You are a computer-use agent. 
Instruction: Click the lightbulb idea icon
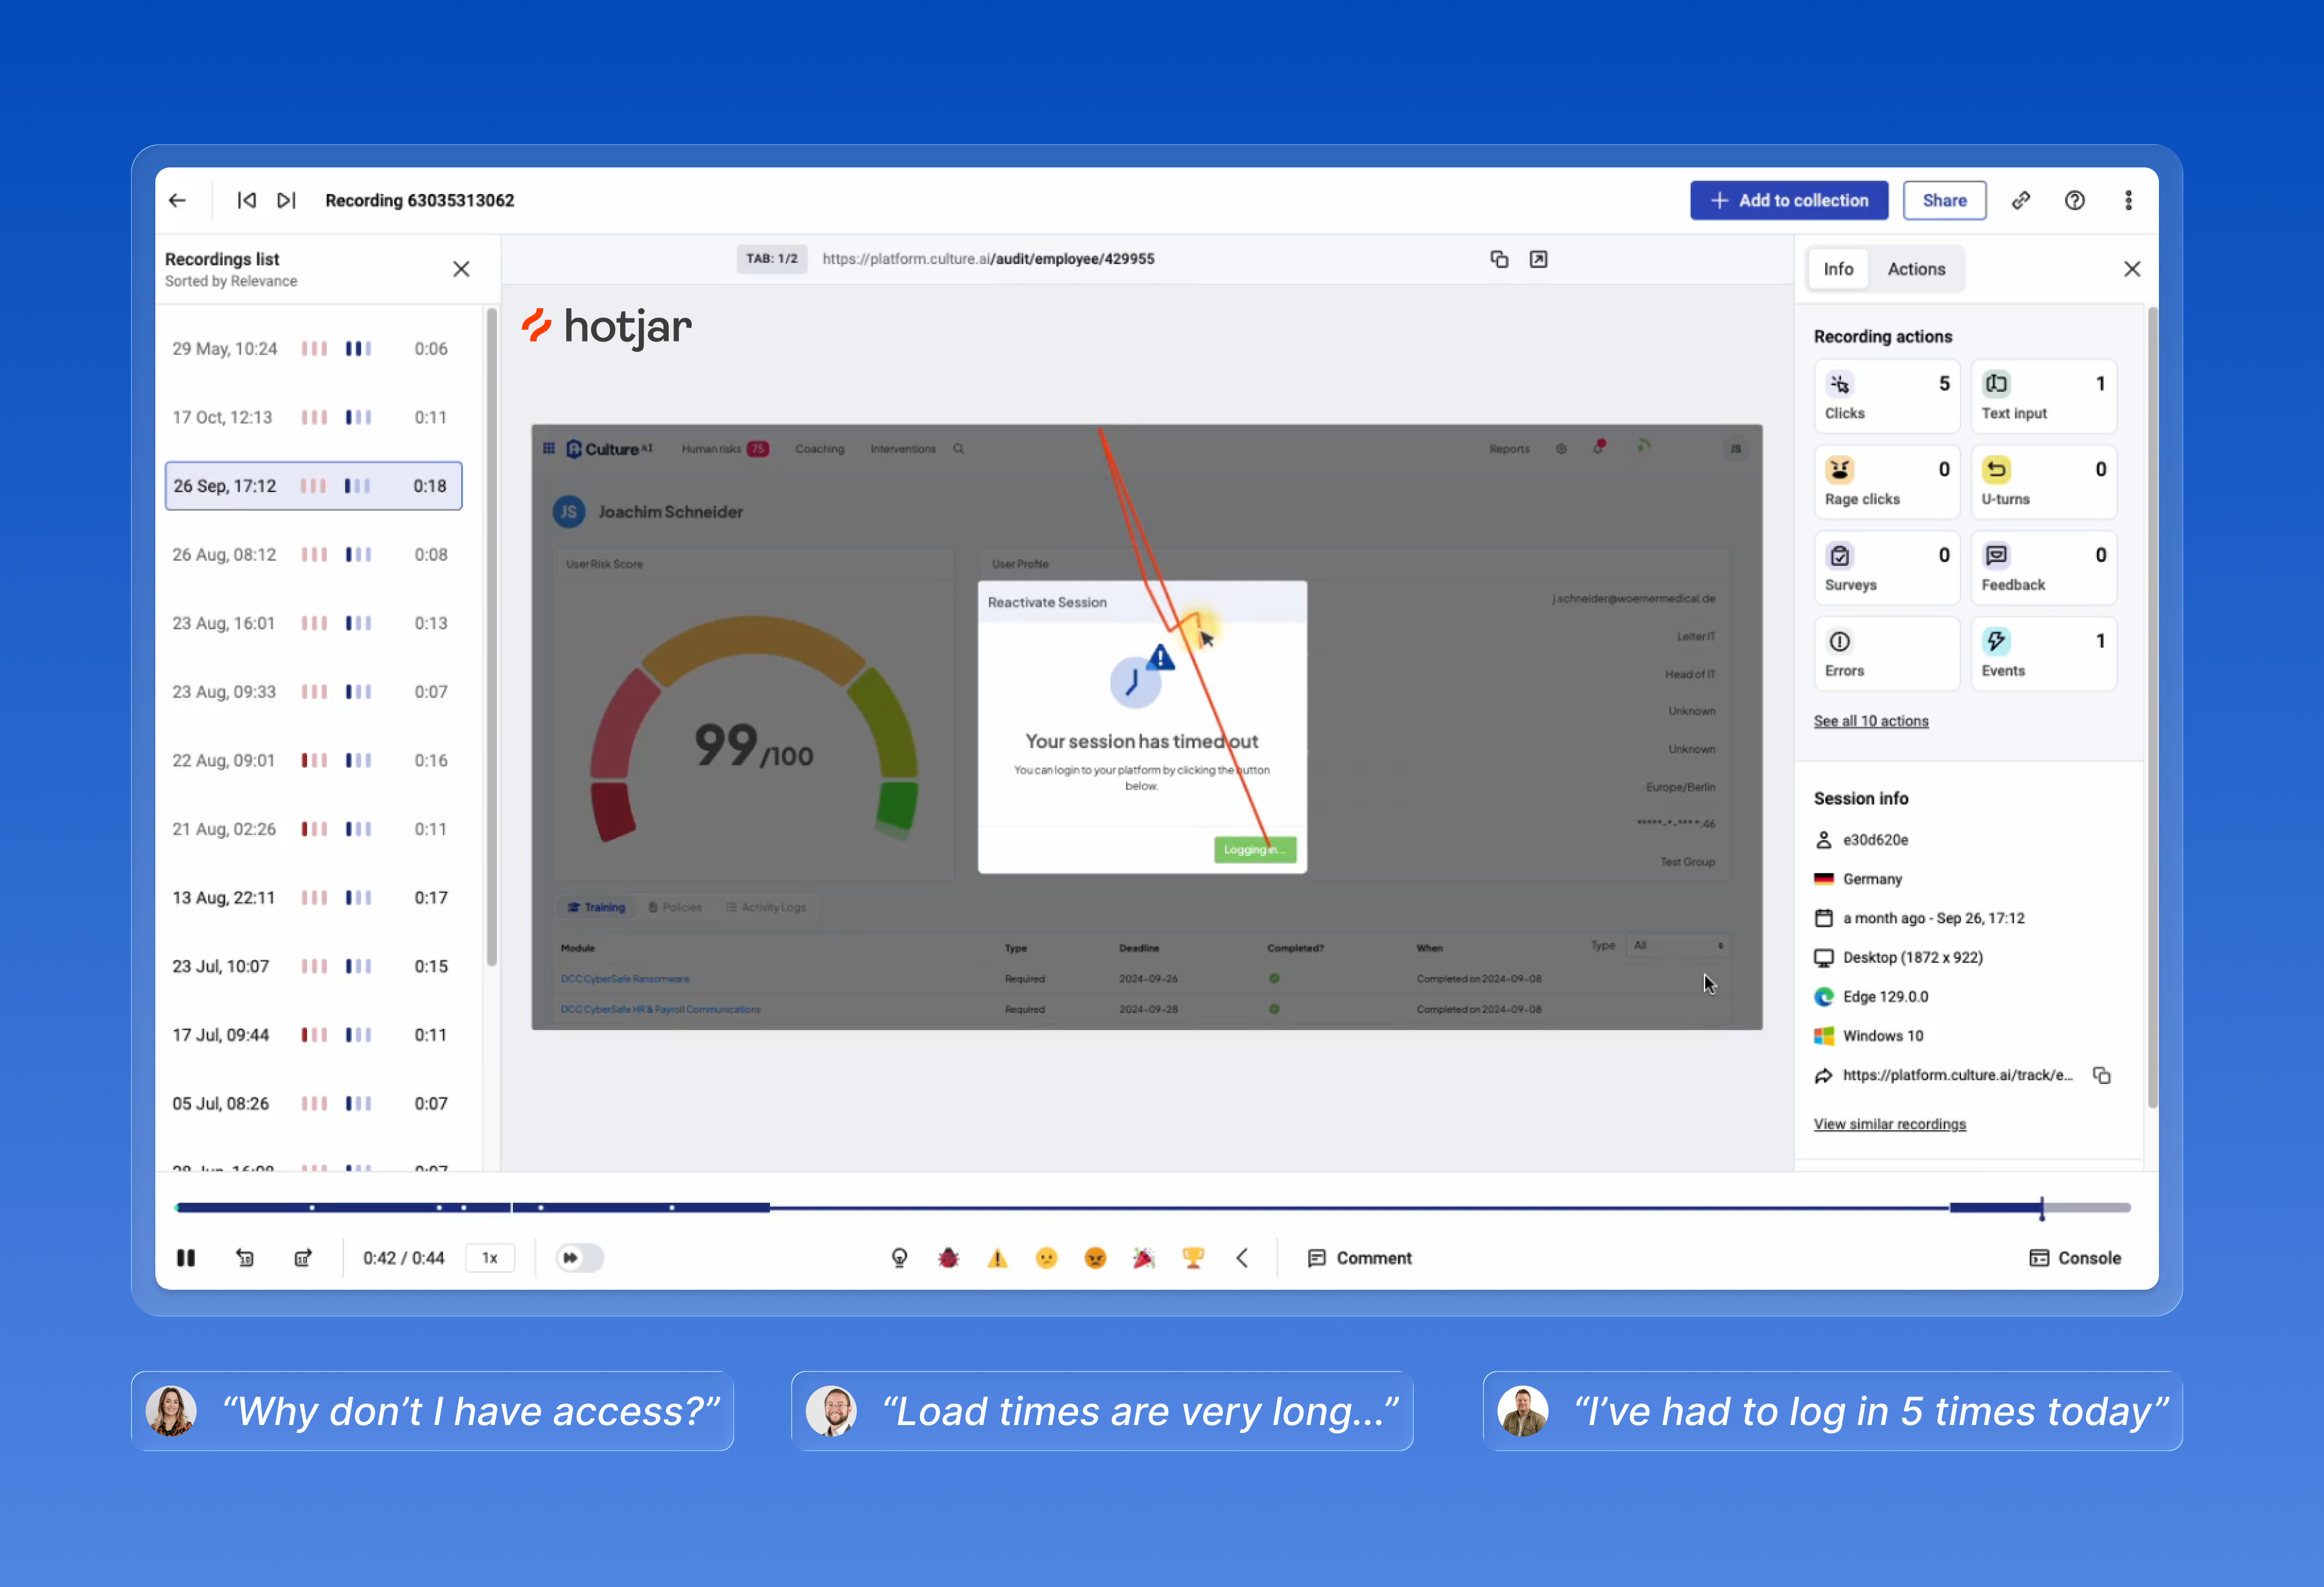pyautogui.click(x=899, y=1258)
